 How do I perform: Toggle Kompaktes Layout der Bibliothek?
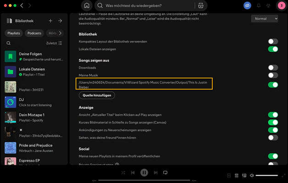click(x=273, y=41)
